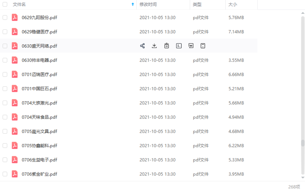Click the 4.94MB size value

[236, 117]
